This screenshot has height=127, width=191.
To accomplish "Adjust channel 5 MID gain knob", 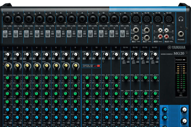I will (46, 94).
